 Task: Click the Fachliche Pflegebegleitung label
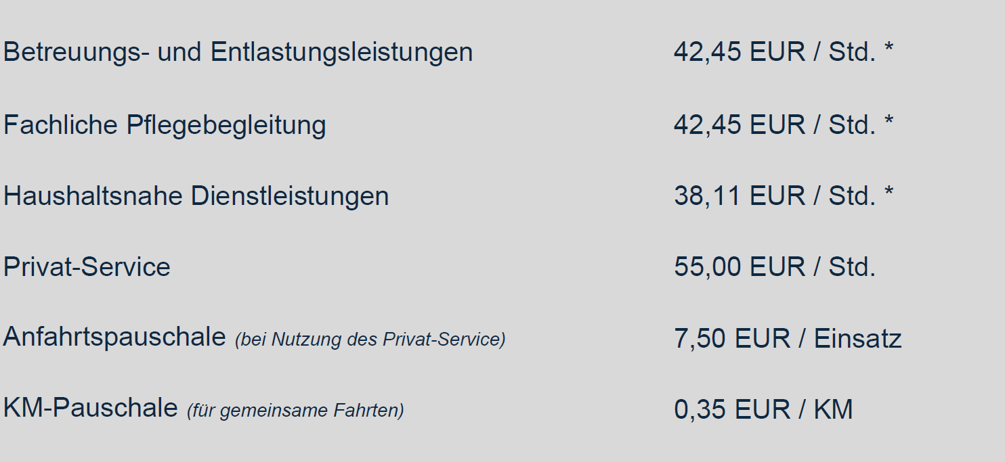(x=165, y=125)
